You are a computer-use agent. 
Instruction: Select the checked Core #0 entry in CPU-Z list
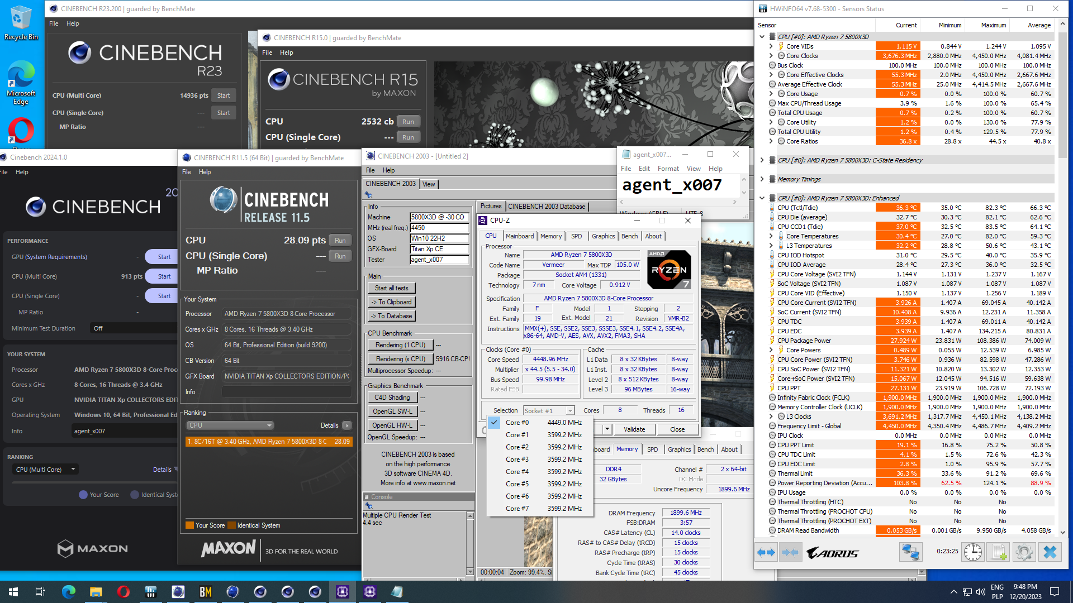(x=540, y=423)
